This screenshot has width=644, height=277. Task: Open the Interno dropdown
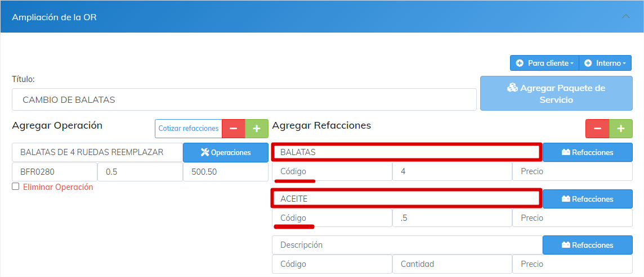click(605, 63)
